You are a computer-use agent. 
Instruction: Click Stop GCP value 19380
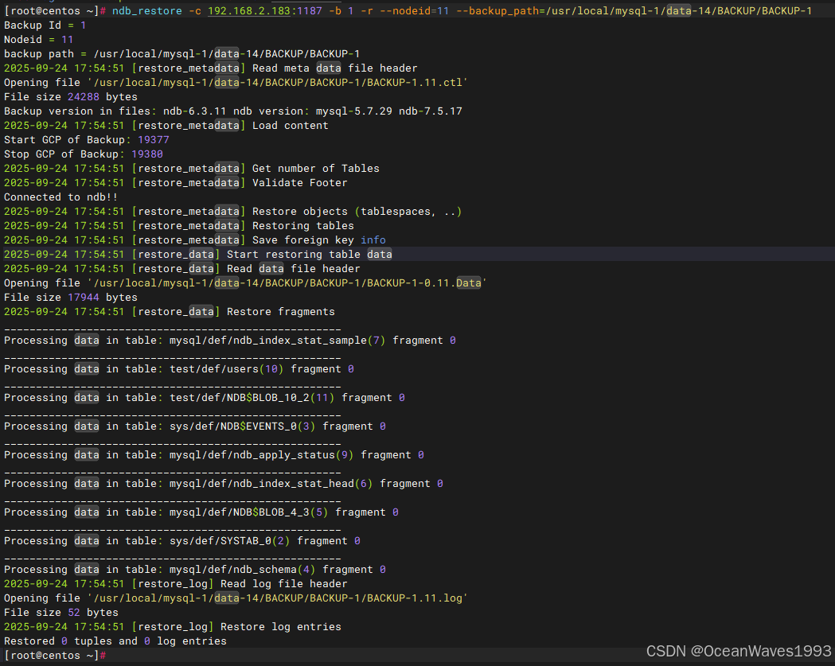click(147, 154)
